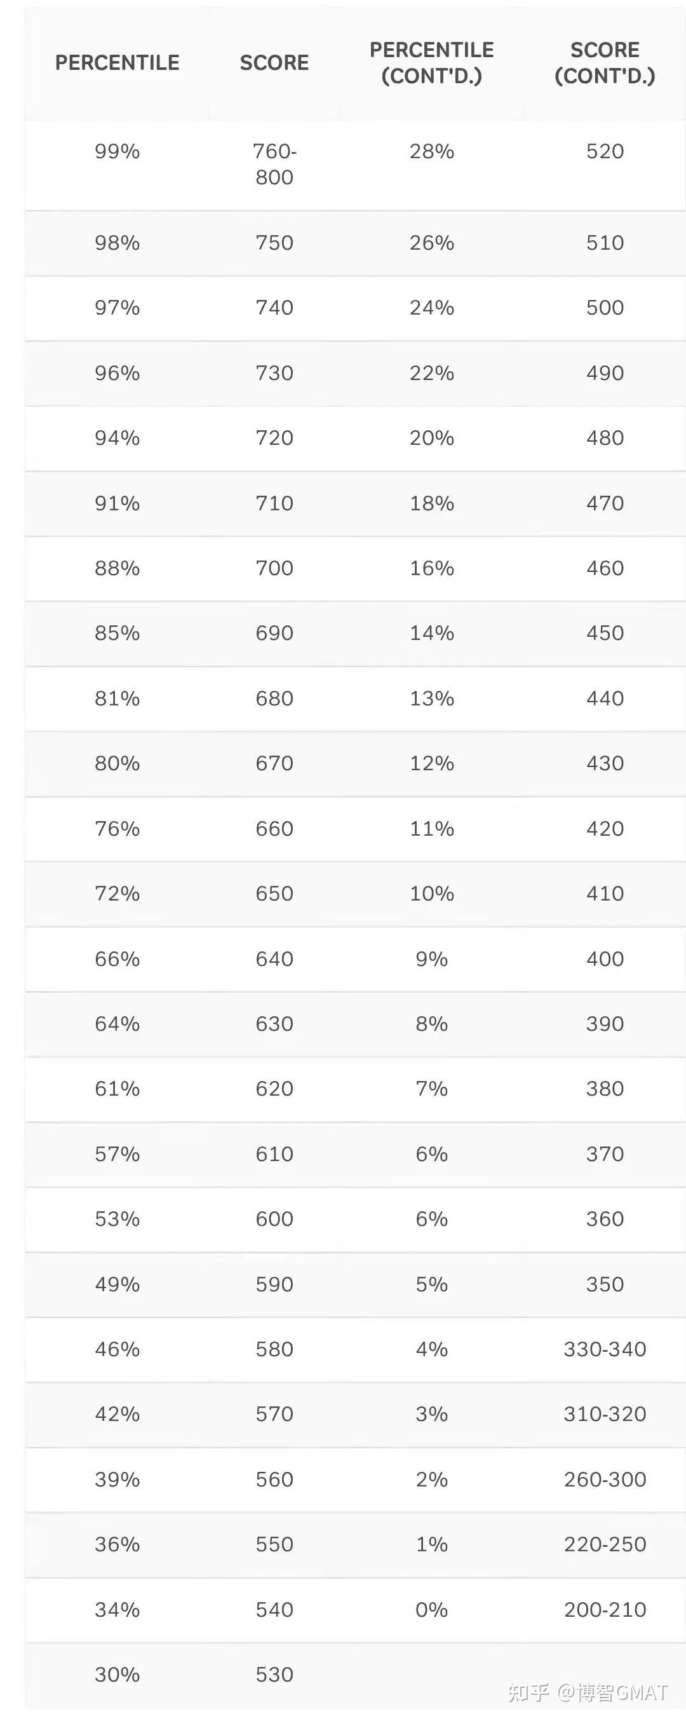Select the score 530 cell

(274, 1675)
